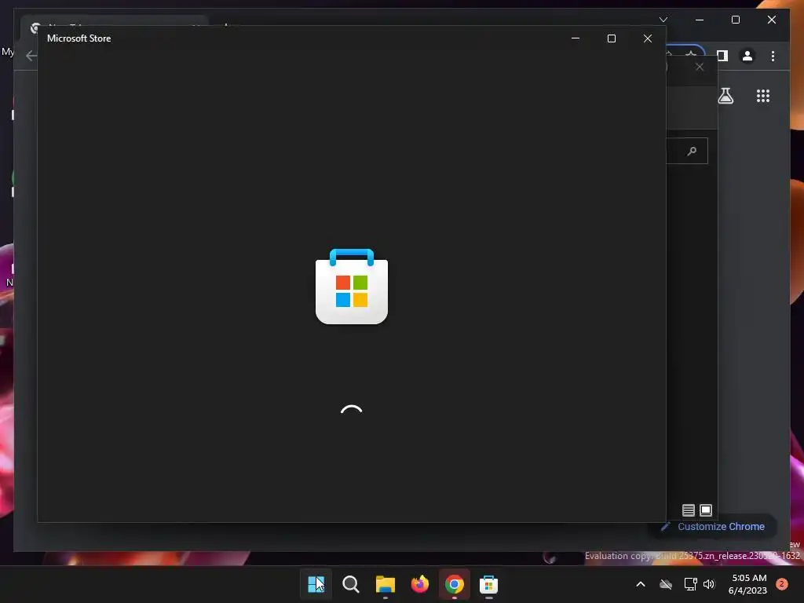Open Chrome three-dot menu
Viewport: 804px width, 603px height.
[x=773, y=56]
